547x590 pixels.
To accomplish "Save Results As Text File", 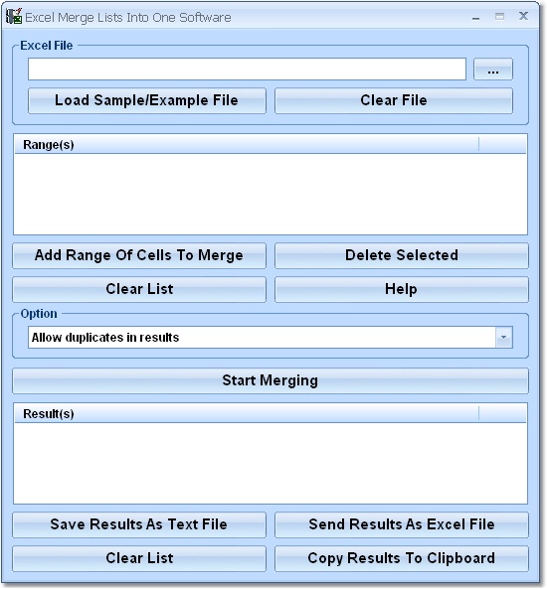I will [139, 524].
